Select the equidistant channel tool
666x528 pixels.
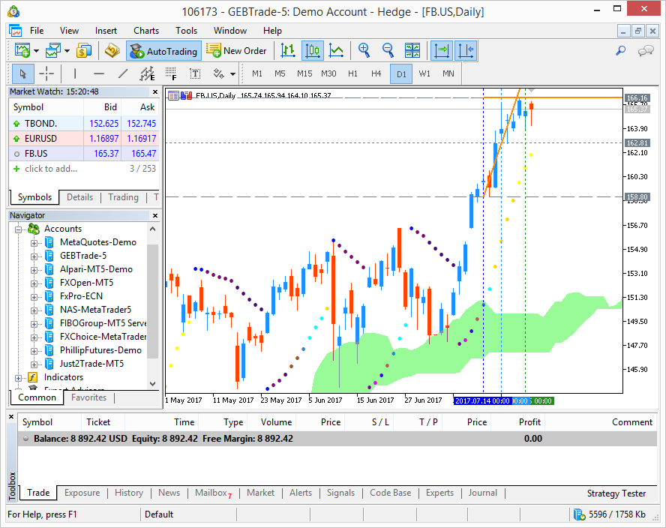click(x=148, y=74)
